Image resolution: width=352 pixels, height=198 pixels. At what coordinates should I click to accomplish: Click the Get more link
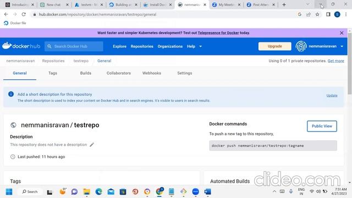tap(336, 61)
